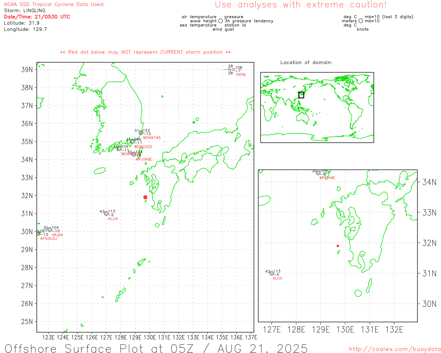
Task: Click KLUX label on the main map
Action: coord(113,219)
